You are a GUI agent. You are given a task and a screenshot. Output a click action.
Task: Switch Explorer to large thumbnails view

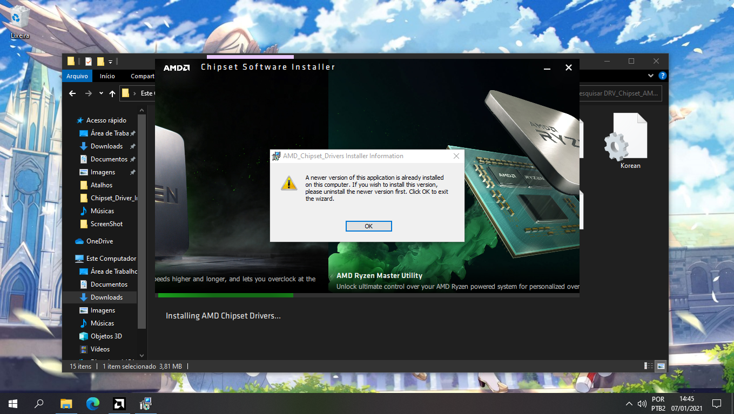[x=661, y=366]
